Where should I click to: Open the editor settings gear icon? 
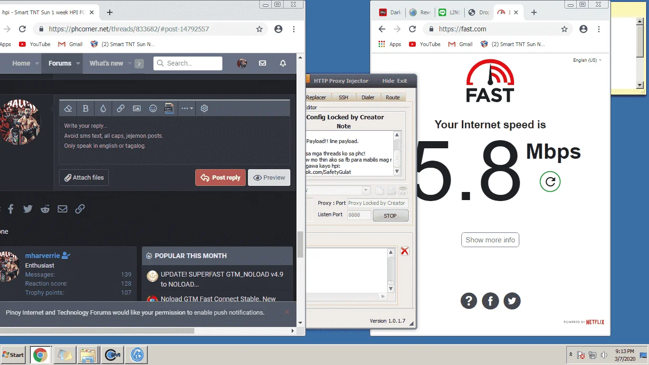204,108
